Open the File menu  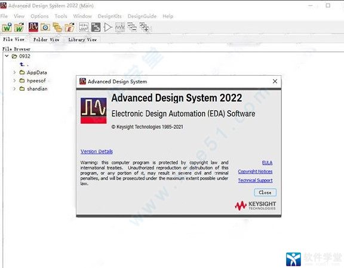click(x=4, y=16)
